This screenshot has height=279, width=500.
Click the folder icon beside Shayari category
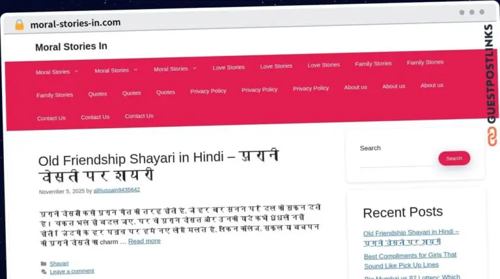tap(44, 263)
